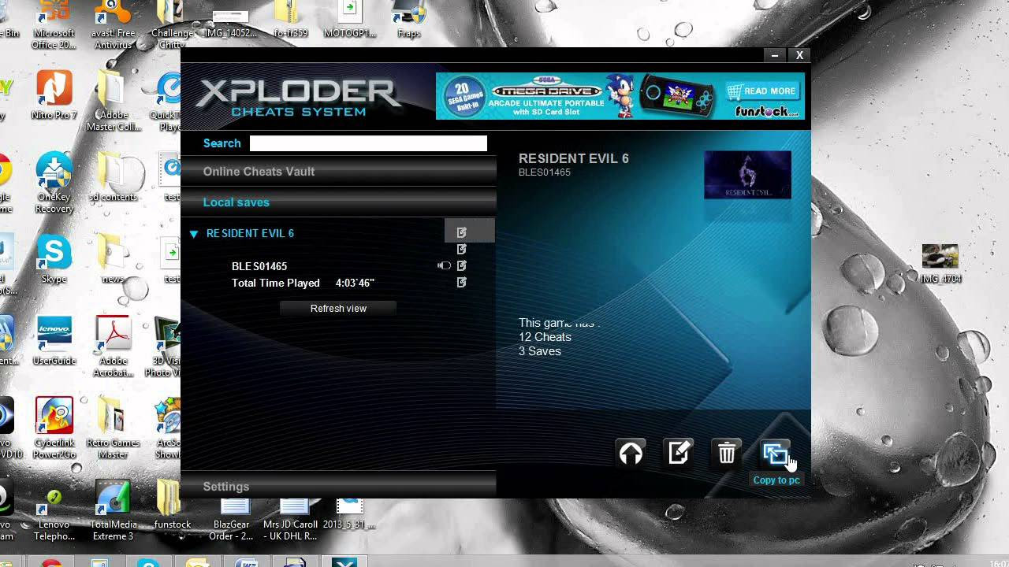Screen dimensions: 1009x567
Task: Select the BLES01465 save entry
Action: 259,266
